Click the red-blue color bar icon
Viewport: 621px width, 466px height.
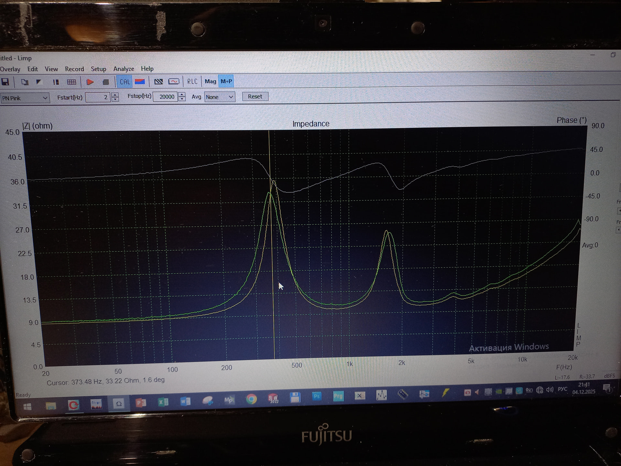click(140, 82)
